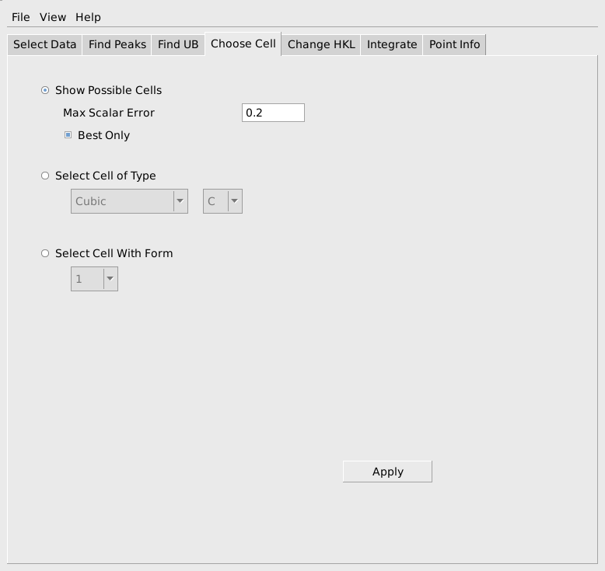605x571 pixels.
Task: Switch to the Find Peaks tab
Action: (x=117, y=44)
